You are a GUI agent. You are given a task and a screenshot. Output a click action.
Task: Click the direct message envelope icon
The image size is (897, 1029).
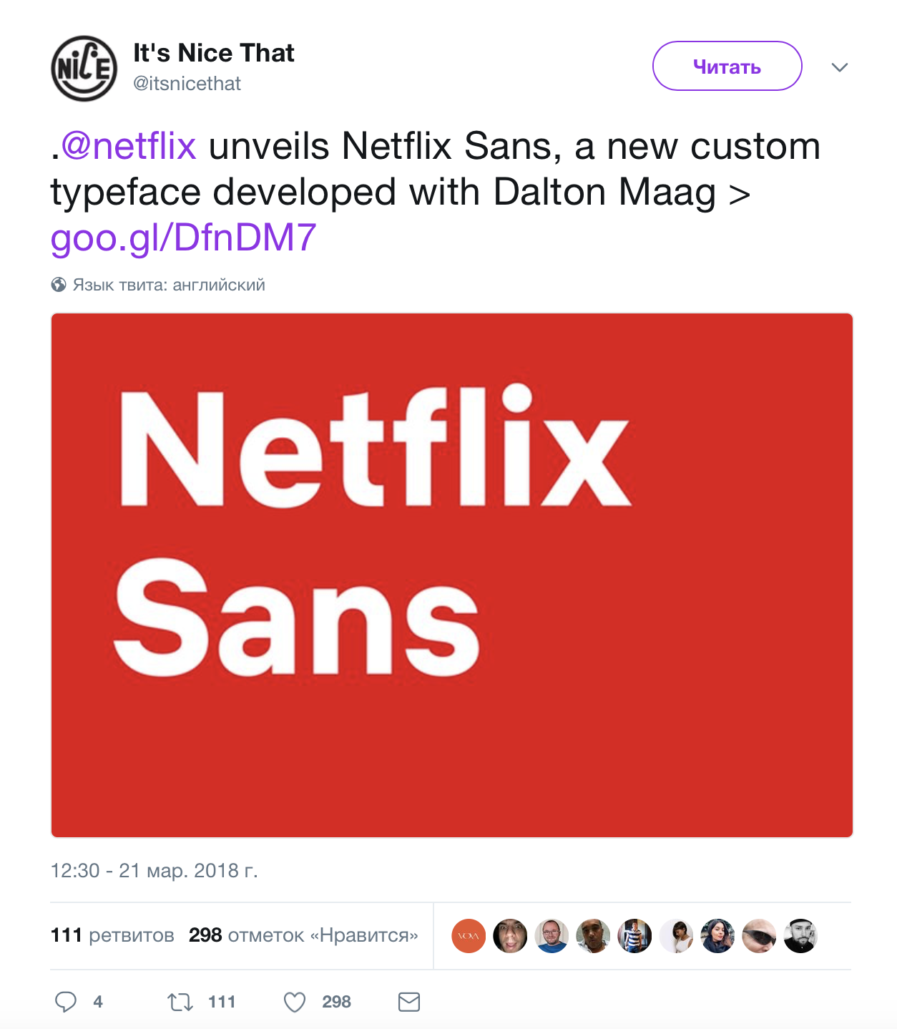[409, 1002]
